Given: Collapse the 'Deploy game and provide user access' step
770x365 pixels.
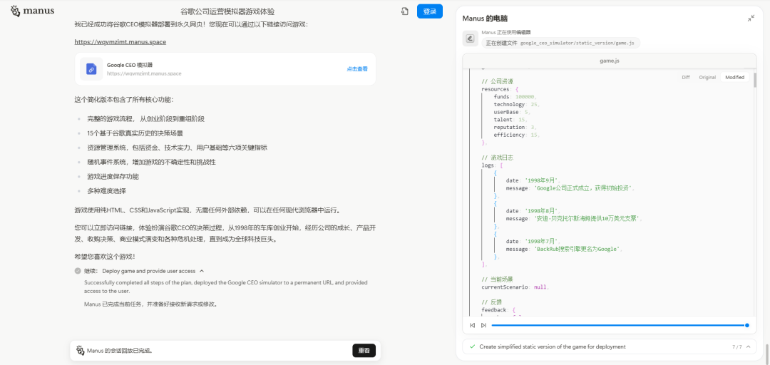Looking at the screenshot, I should pyautogui.click(x=202, y=271).
